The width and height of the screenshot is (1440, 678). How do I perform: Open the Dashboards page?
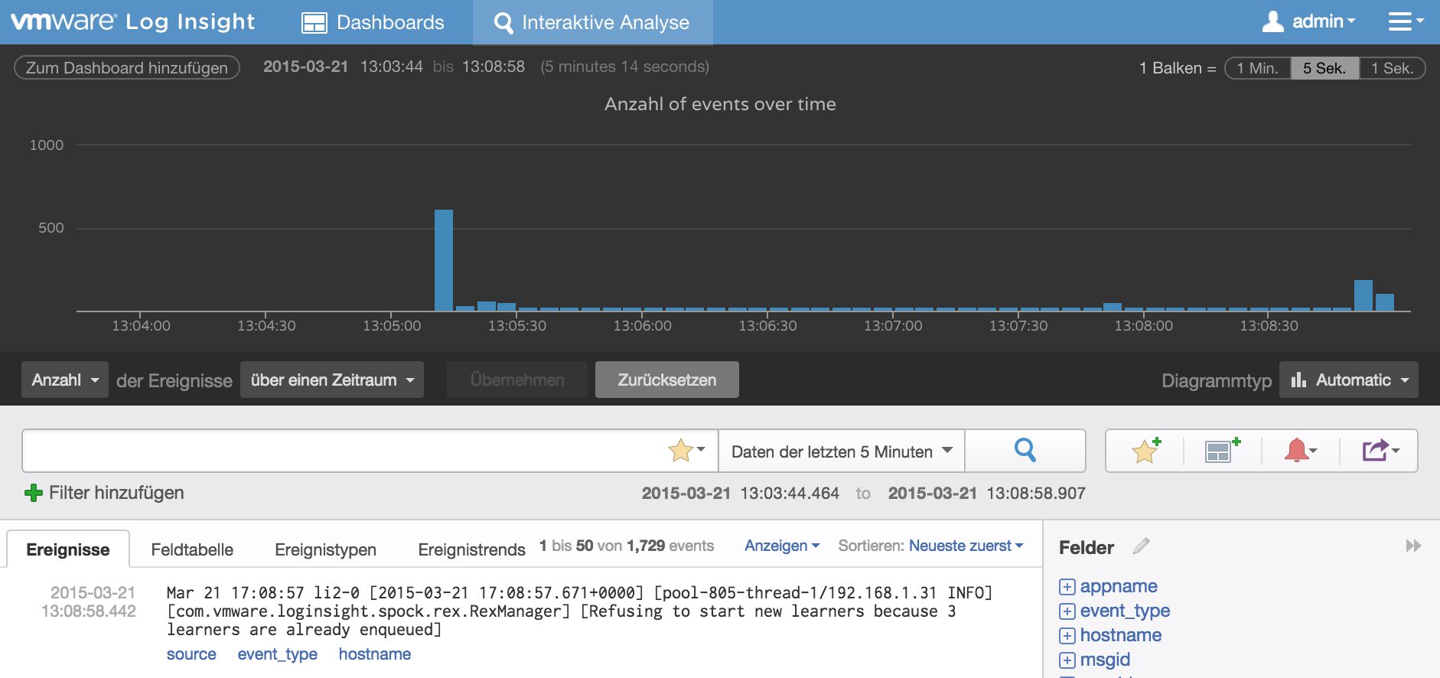(x=373, y=22)
